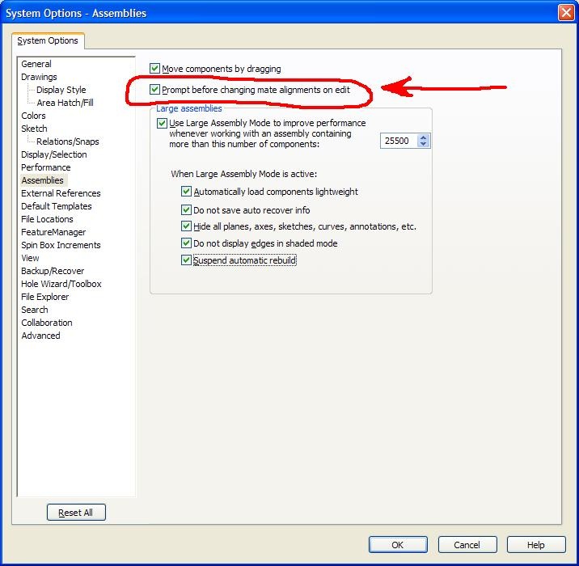Open Drawings options category
Screen dimensions: 579x566
point(39,77)
